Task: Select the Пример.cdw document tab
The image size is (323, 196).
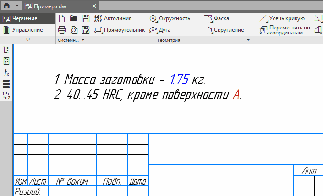Action: [54, 6]
